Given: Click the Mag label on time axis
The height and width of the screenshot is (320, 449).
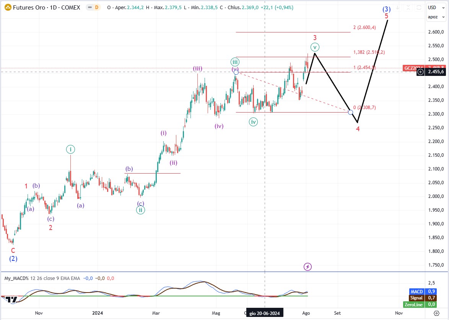Looking at the screenshot, I should 216,313.
